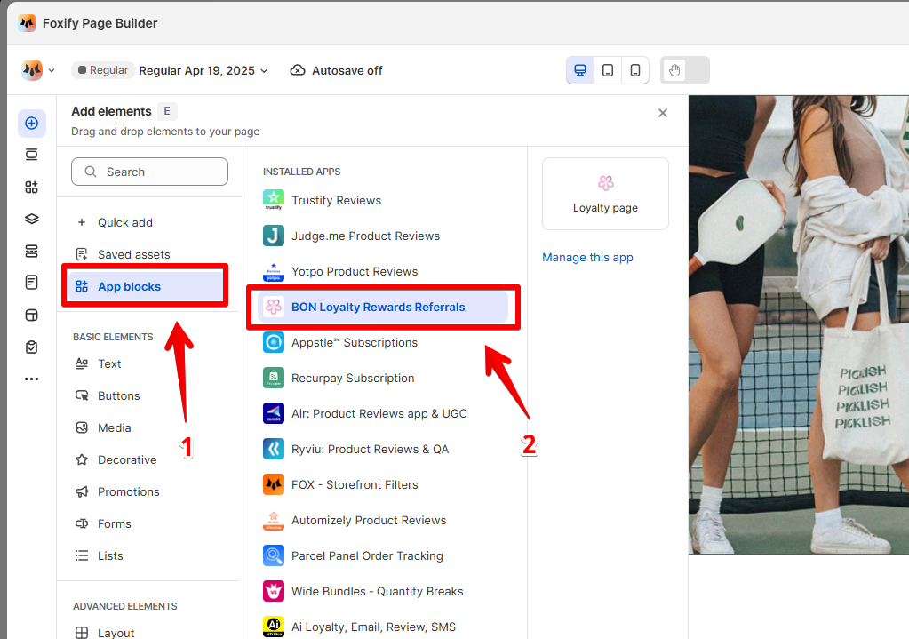This screenshot has height=639, width=909.
Task: Select the Judge.me Product Reviews app icon
Action: (274, 236)
